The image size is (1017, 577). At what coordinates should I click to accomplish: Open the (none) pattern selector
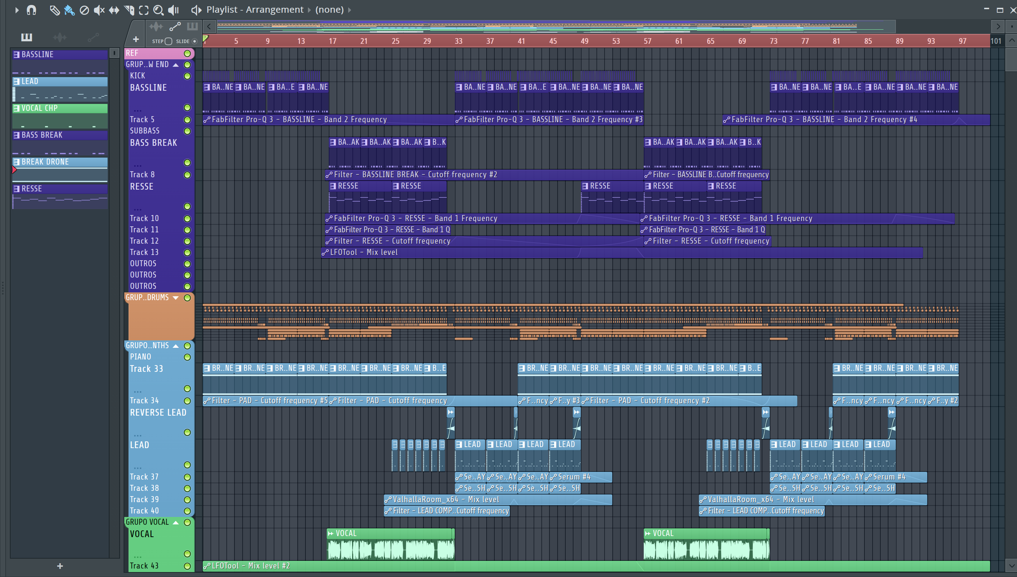[329, 10]
